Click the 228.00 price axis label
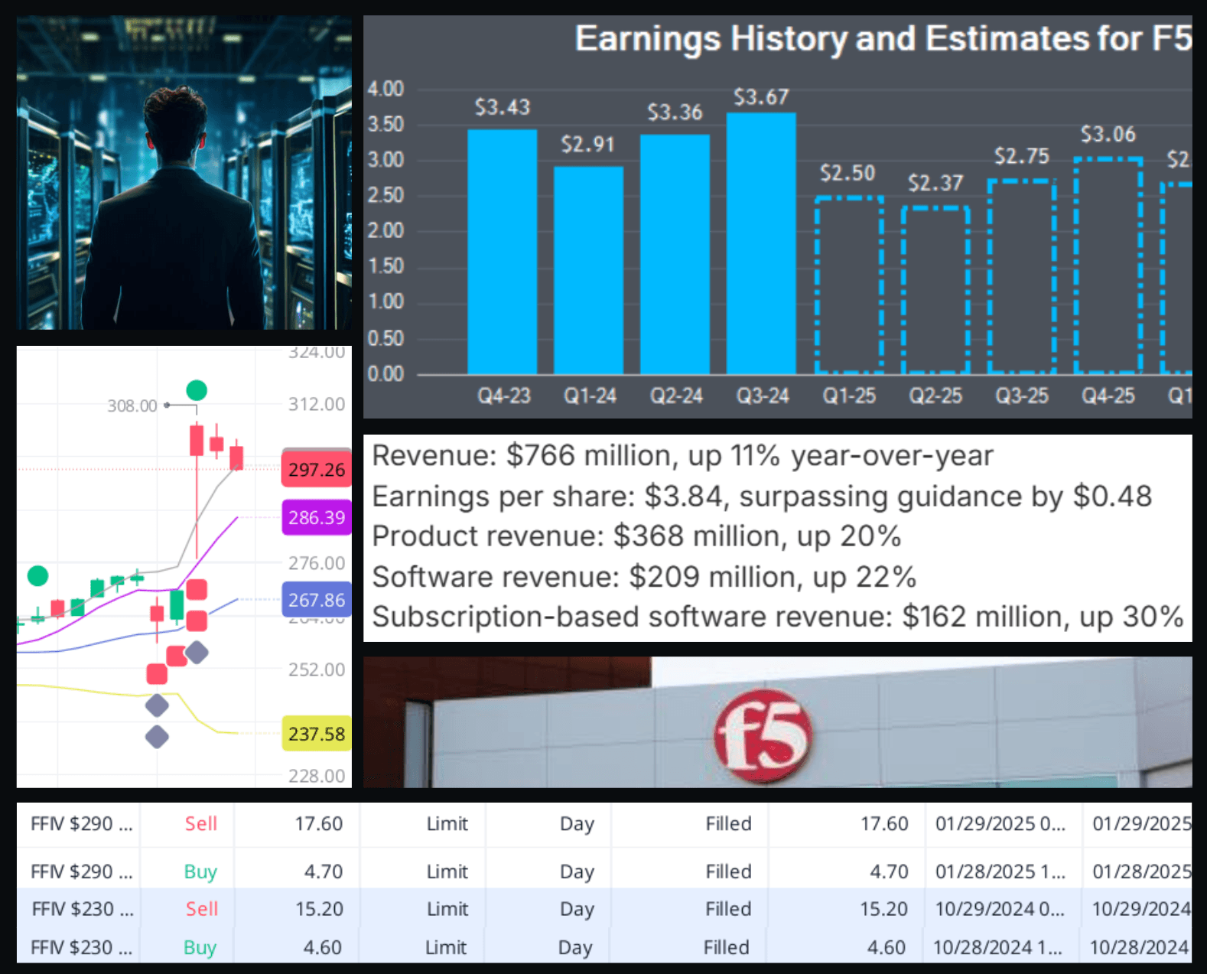Screen dimensions: 1207x974 pyautogui.click(x=317, y=776)
